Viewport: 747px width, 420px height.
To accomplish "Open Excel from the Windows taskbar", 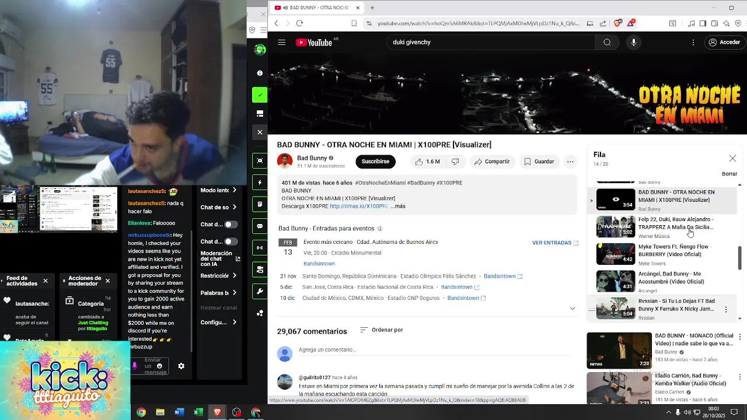I will [x=198, y=412].
